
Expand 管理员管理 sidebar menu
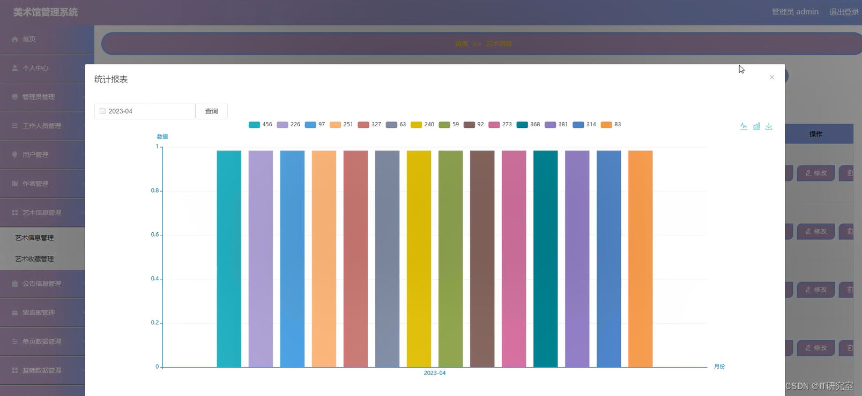(x=43, y=97)
